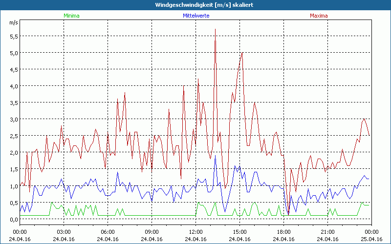The width and height of the screenshot is (391, 244).
Task: Click the blue Mittelwerte legend label
Action: 195,16
